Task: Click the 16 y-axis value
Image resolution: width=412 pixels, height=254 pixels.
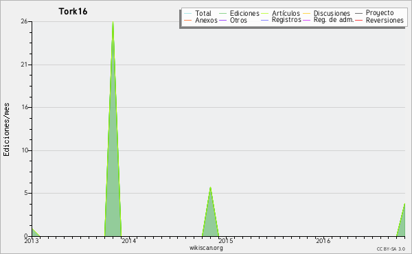Action: click(x=25, y=107)
